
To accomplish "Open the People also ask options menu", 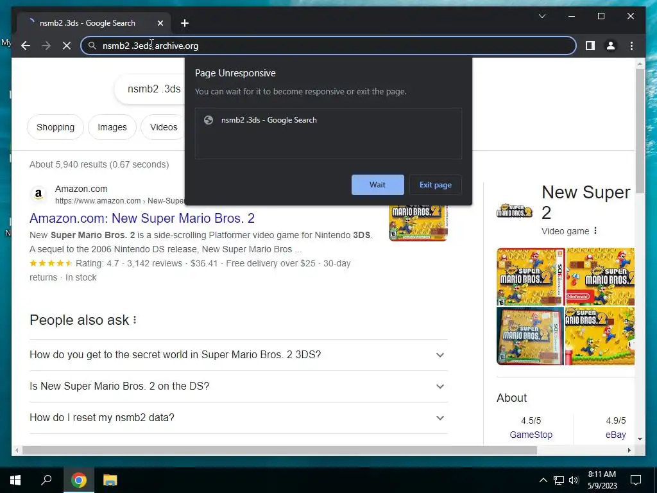I will point(135,320).
